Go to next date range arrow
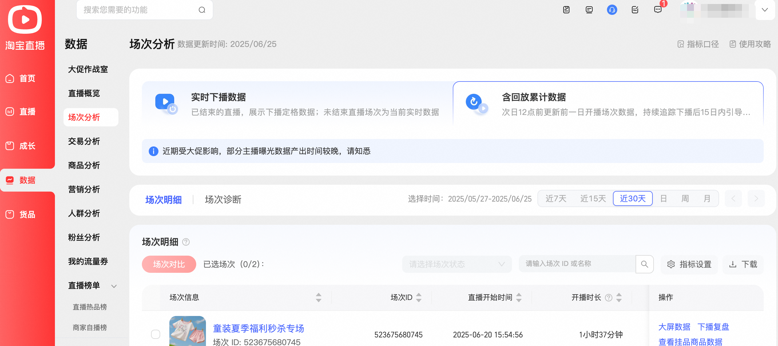The image size is (778, 346). [x=756, y=198]
